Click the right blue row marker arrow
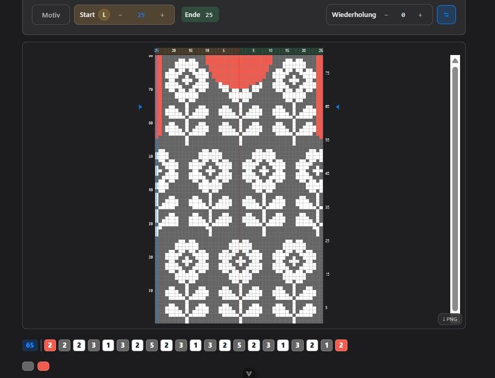 tap(337, 107)
